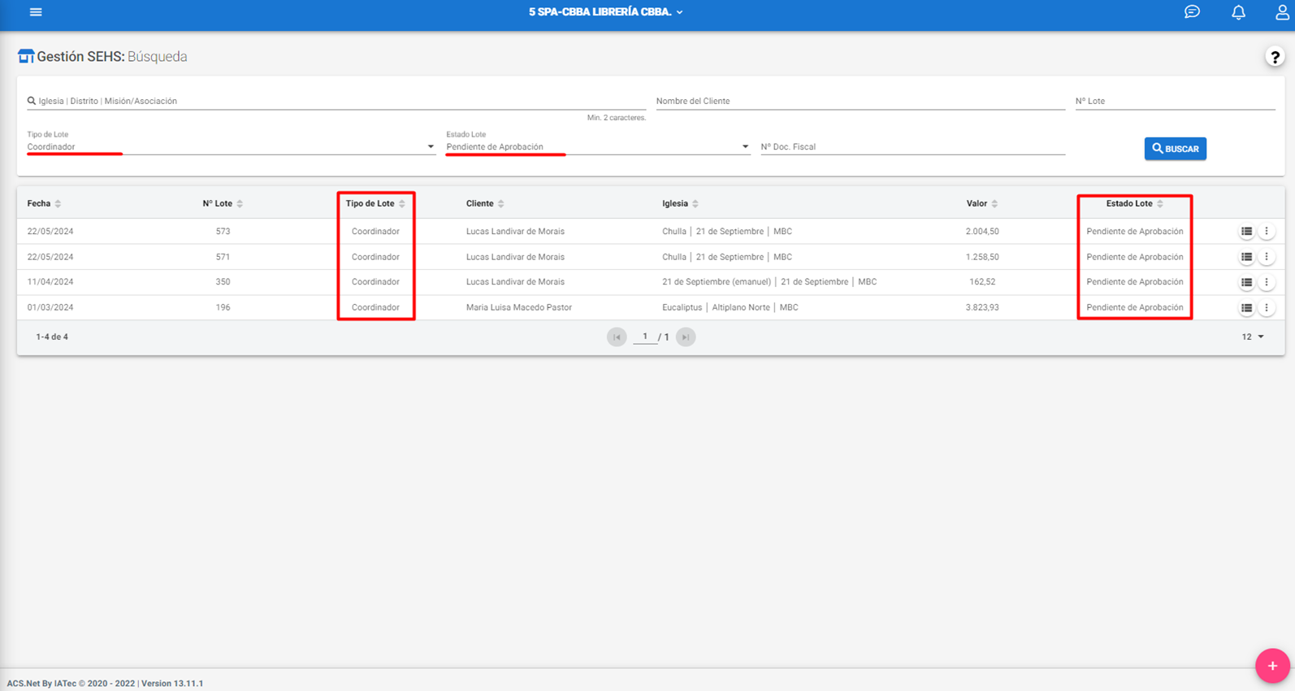The height and width of the screenshot is (691, 1295).
Task: Open list details for lote 196
Action: pos(1246,307)
